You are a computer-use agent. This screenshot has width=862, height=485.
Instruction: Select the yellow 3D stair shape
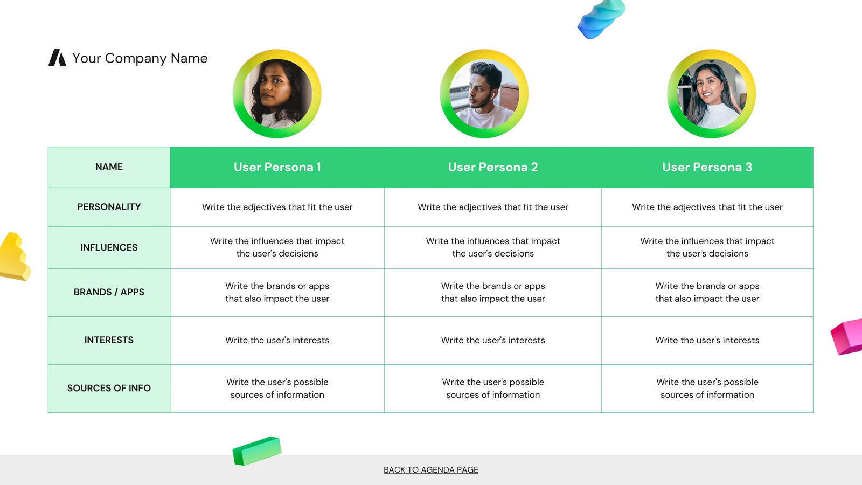tap(15, 257)
